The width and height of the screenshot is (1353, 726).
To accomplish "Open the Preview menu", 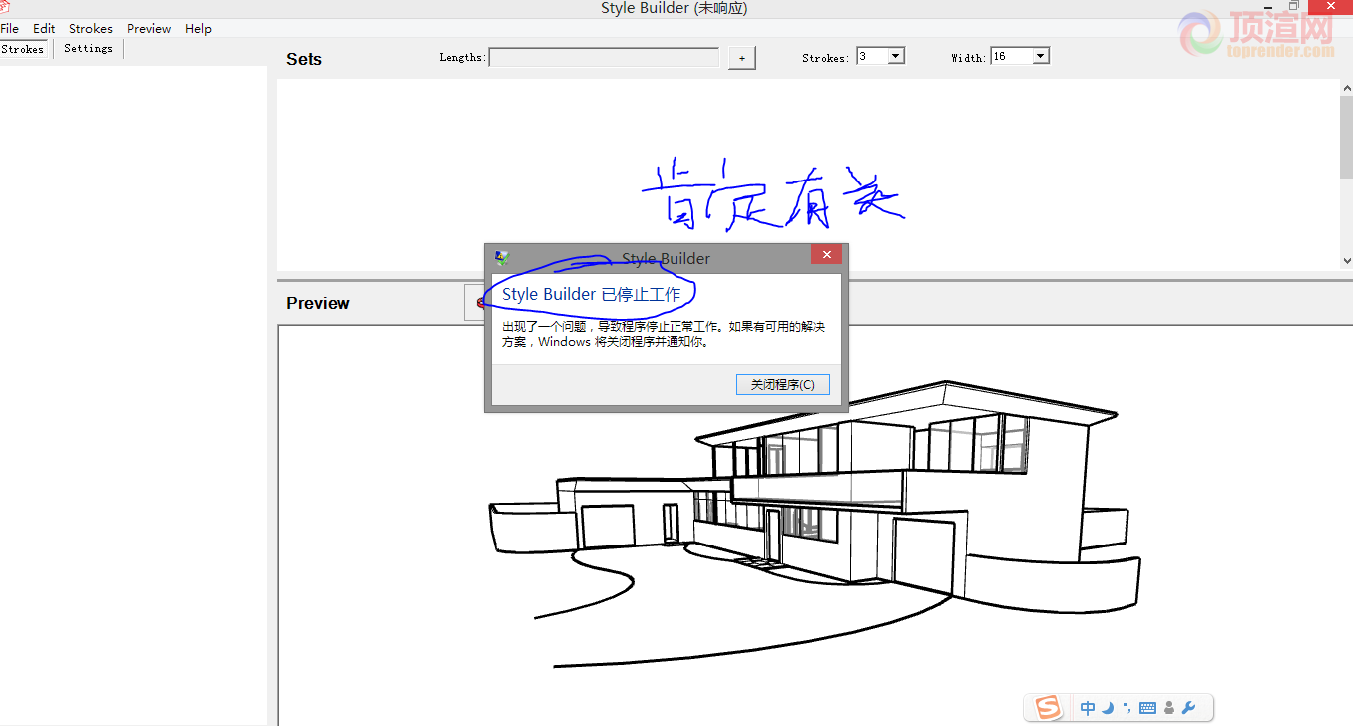I will pyautogui.click(x=149, y=29).
